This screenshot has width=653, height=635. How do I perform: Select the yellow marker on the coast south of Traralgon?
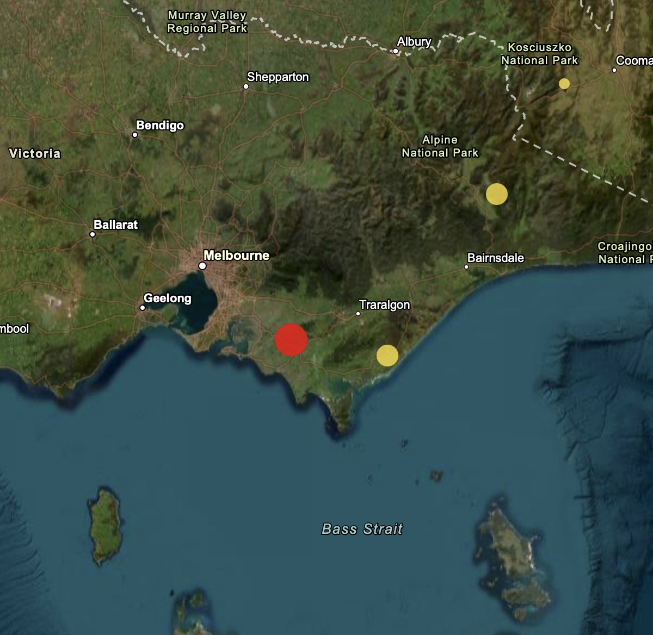[387, 356]
